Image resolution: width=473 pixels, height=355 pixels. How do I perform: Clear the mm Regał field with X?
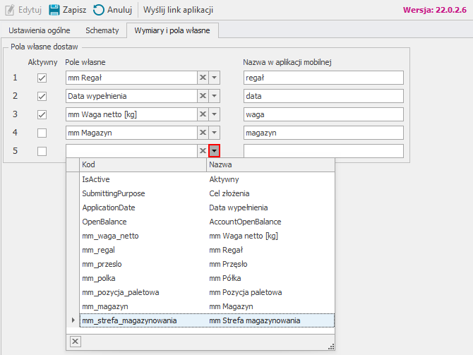(201, 78)
